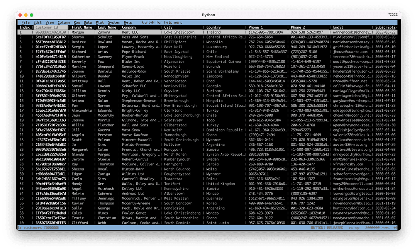Screen dimensions: 417x252
Task: Select the Country column header
Action: click(214, 27)
